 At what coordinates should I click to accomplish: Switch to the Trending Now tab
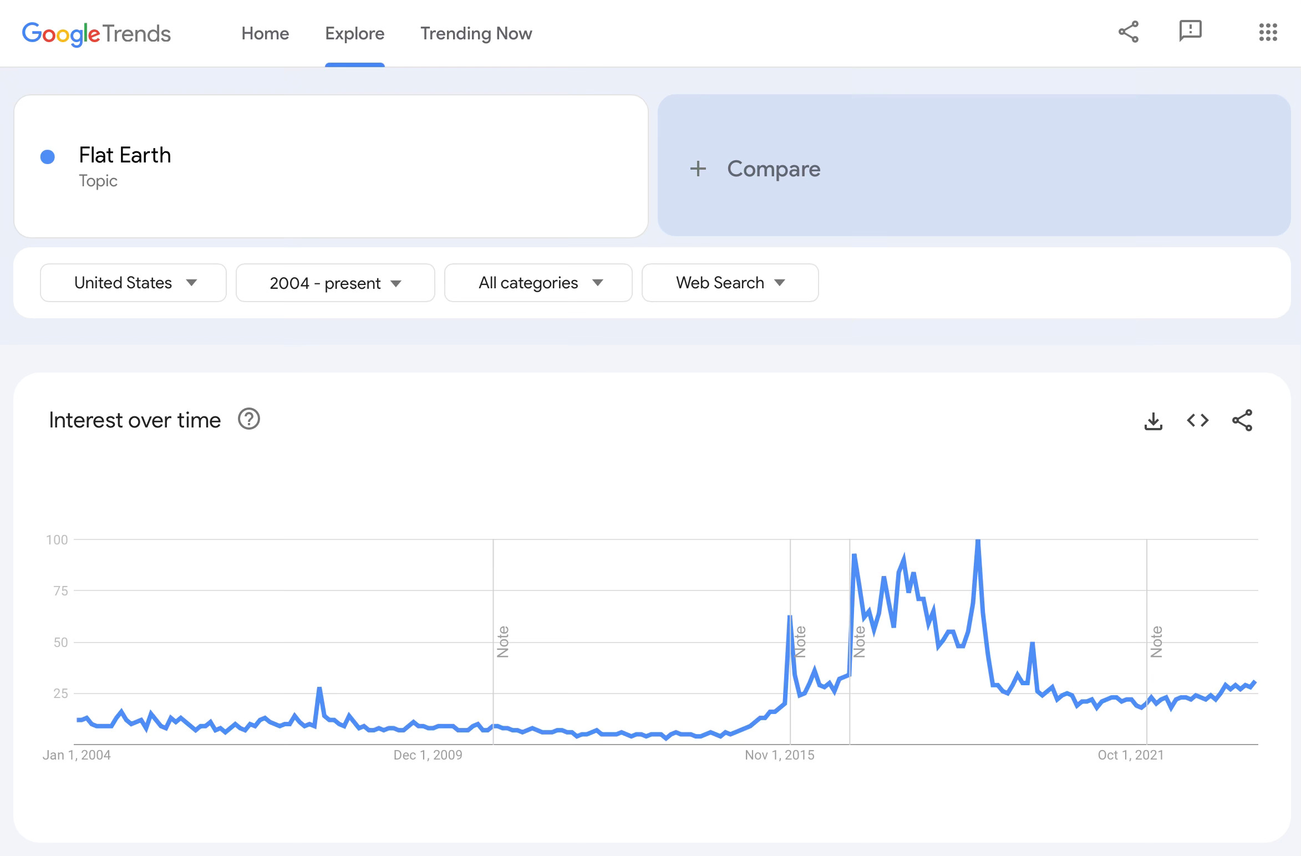(x=476, y=34)
